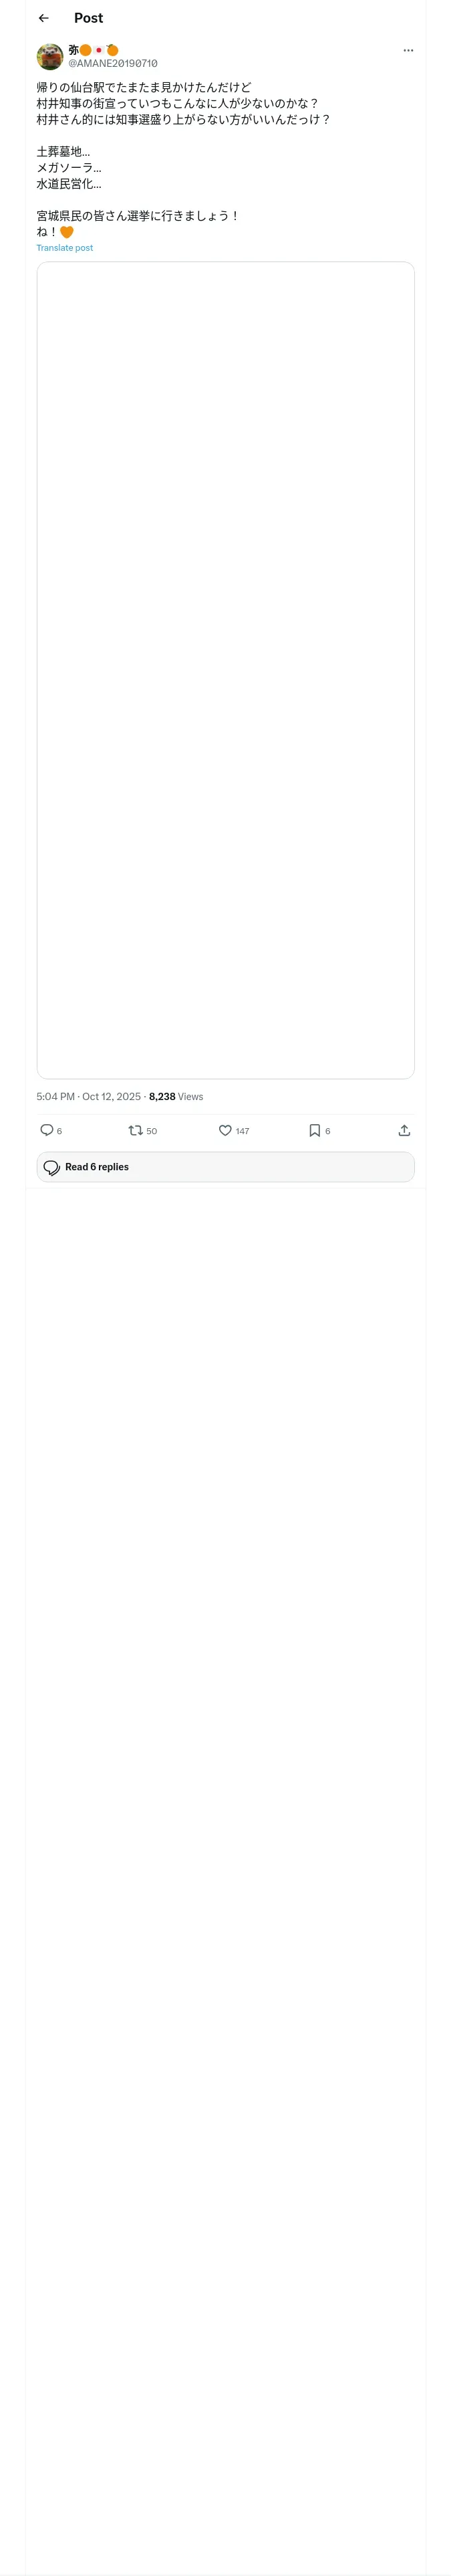Like the post with the heart icon
This screenshot has height=2576, width=451.
pyautogui.click(x=225, y=1130)
